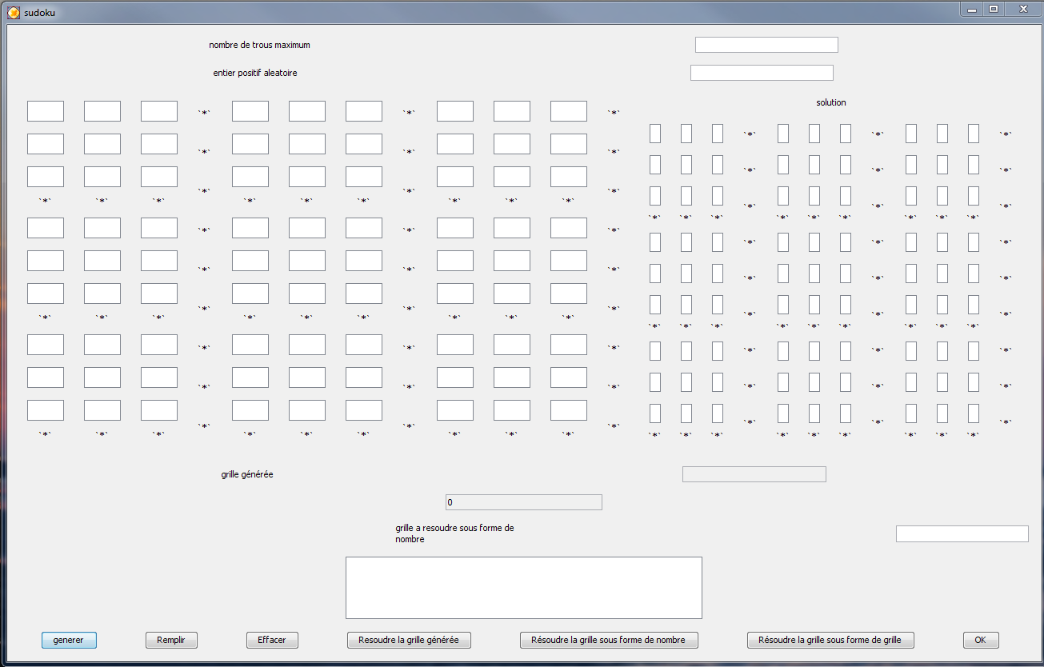This screenshot has width=1044, height=667.
Task: Click Résoudre la grille sous forme de grille
Action: coord(830,641)
